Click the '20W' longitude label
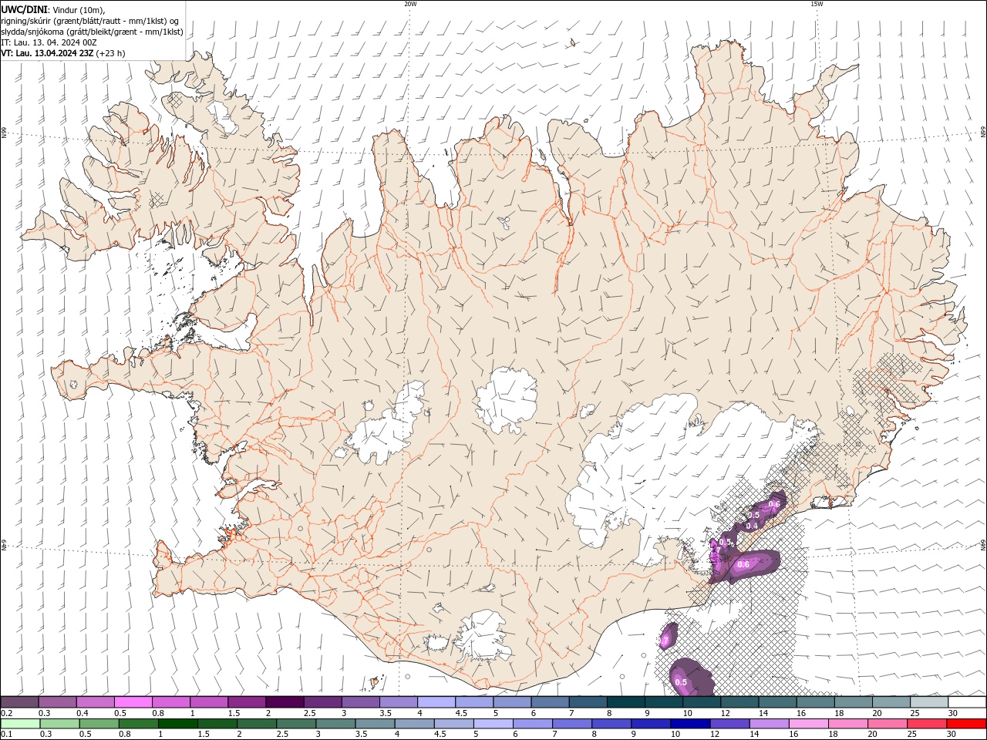The height and width of the screenshot is (740, 987). point(410,4)
